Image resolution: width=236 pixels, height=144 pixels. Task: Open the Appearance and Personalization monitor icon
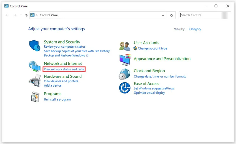[x=125, y=60]
